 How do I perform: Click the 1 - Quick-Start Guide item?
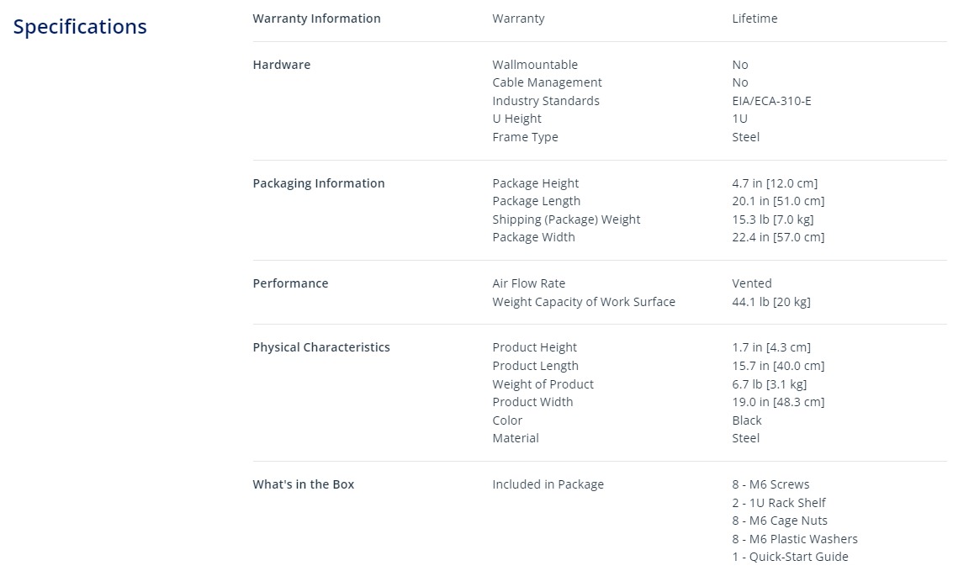pyautogui.click(x=790, y=557)
